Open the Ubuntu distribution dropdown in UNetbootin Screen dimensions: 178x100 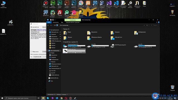[44, 27]
